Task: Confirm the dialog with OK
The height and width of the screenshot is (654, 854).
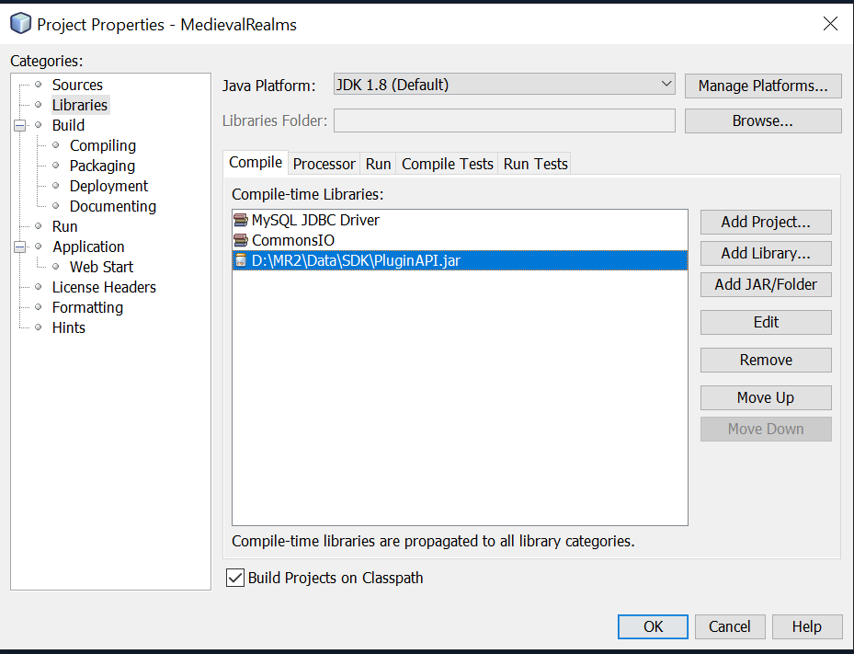Action: tap(653, 626)
